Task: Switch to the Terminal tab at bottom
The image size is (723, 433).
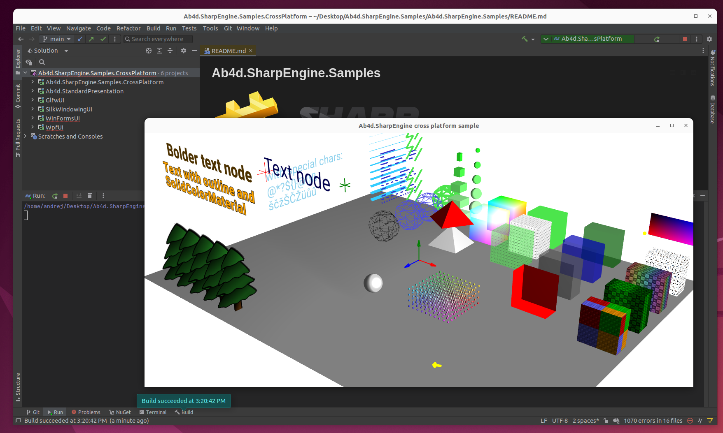Action: (x=153, y=412)
